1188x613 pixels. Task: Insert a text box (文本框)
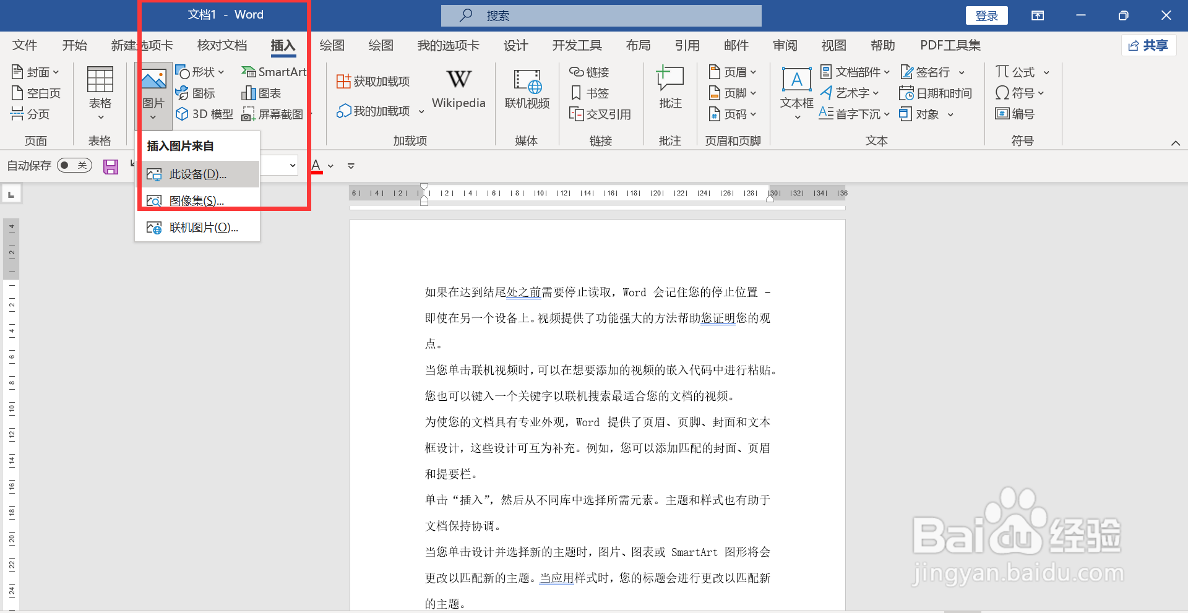(x=797, y=93)
